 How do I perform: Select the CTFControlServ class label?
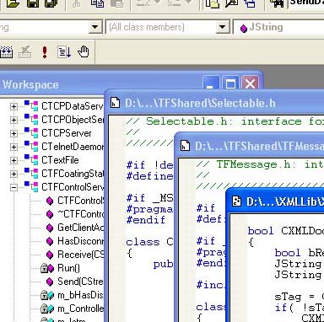pyautogui.click(x=73, y=187)
